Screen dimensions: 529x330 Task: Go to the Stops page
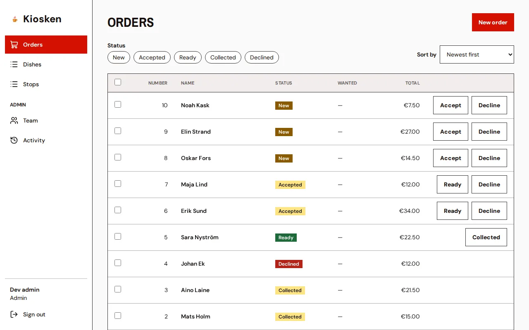click(46, 84)
